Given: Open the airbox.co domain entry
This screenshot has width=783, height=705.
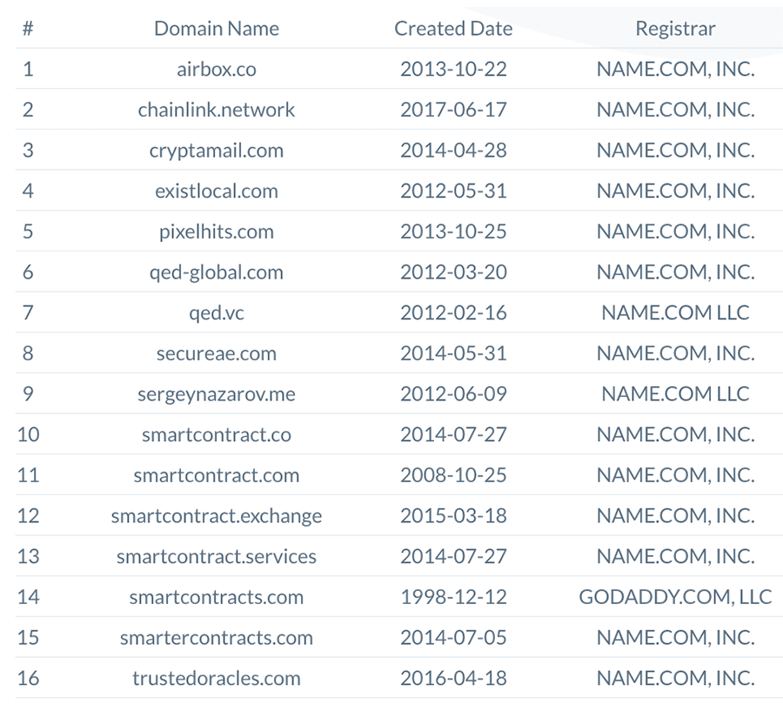Looking at the screenshot, I should [217, 69].
